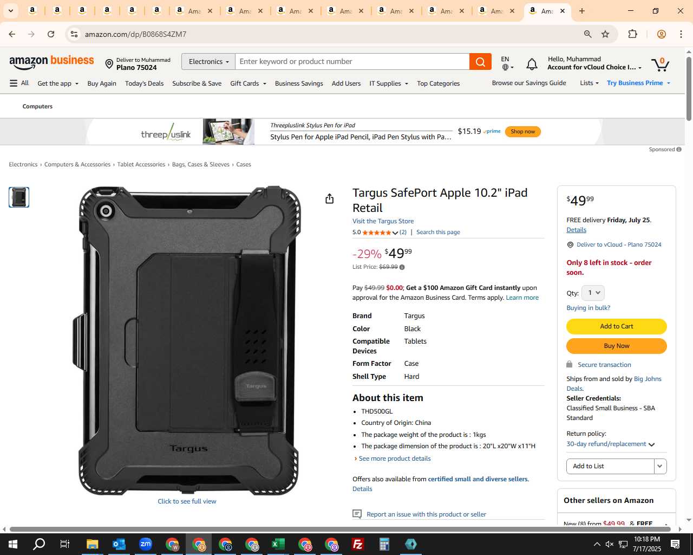Click the horizontal page scrollbar
Image resolution: width=693 pixels, height=555 pixels.
tap(340, 529)
